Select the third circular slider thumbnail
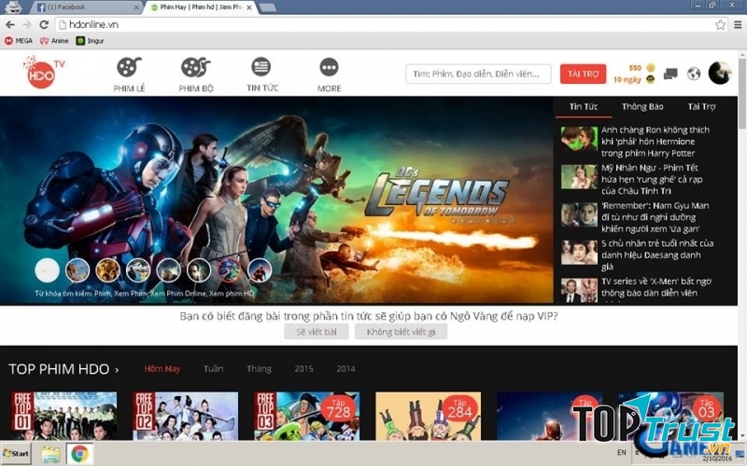 (x=107, y=270)
